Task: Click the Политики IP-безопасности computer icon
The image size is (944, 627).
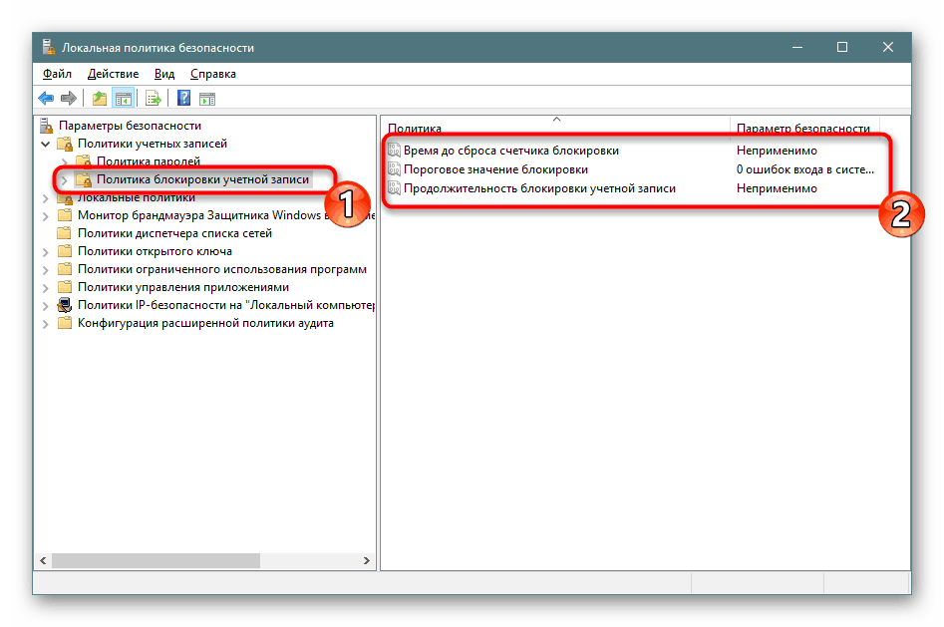Action: (x=65, y=305)
